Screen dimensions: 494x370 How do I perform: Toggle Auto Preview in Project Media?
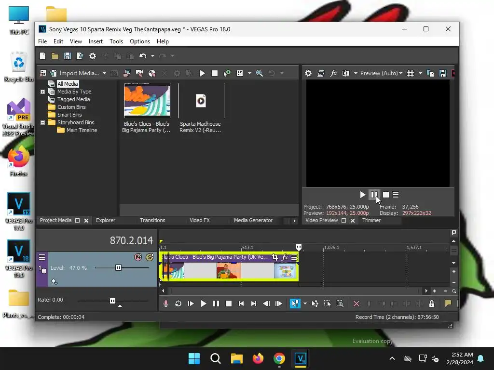[x=227, y=73]
